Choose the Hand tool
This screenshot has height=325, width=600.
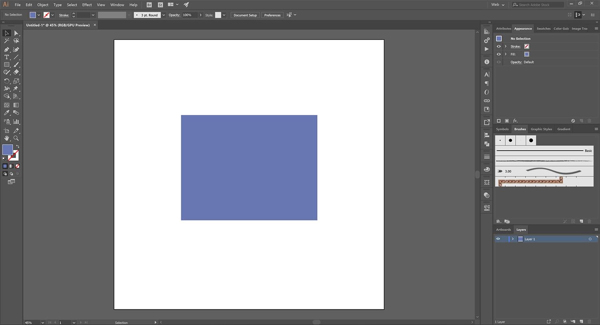click(7, 138)
